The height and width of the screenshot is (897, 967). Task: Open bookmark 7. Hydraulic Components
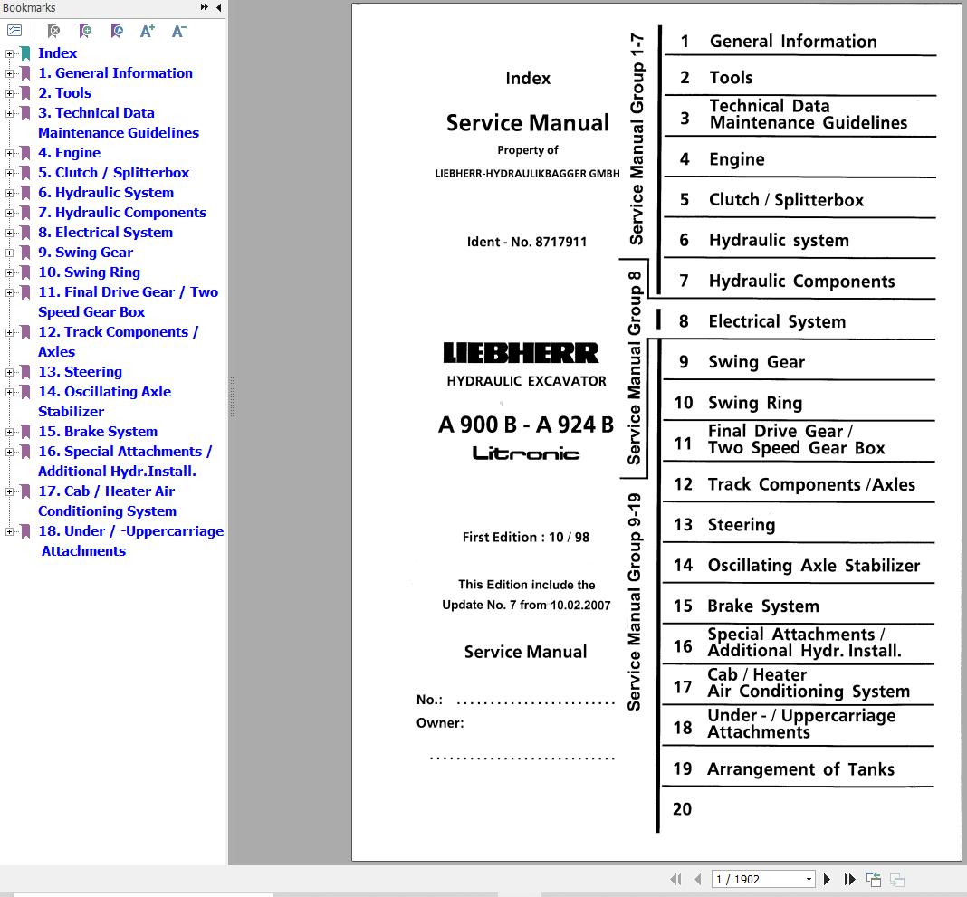point(122,212)
